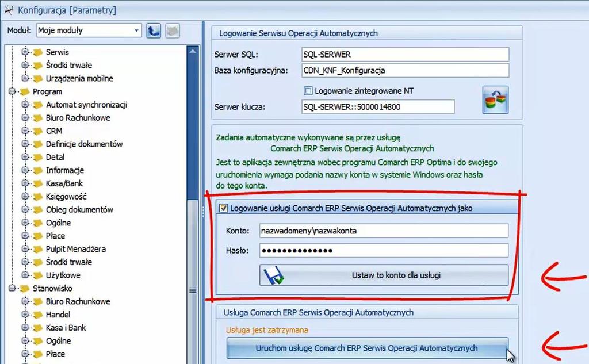Expand Biuro Rachunkowe node under Stanowisko

pos(25,301)
